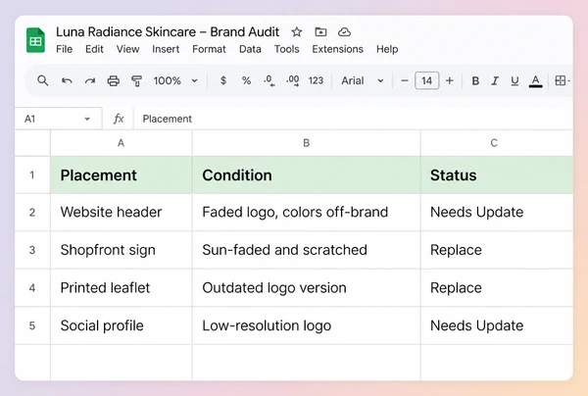Select Replace in Shopfront sign row
The width and height of the screenshot is (588, 396).
click(x=497, y=250)
